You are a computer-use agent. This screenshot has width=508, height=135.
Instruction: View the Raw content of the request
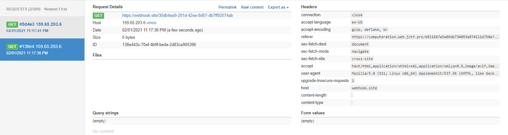point(252,7)
